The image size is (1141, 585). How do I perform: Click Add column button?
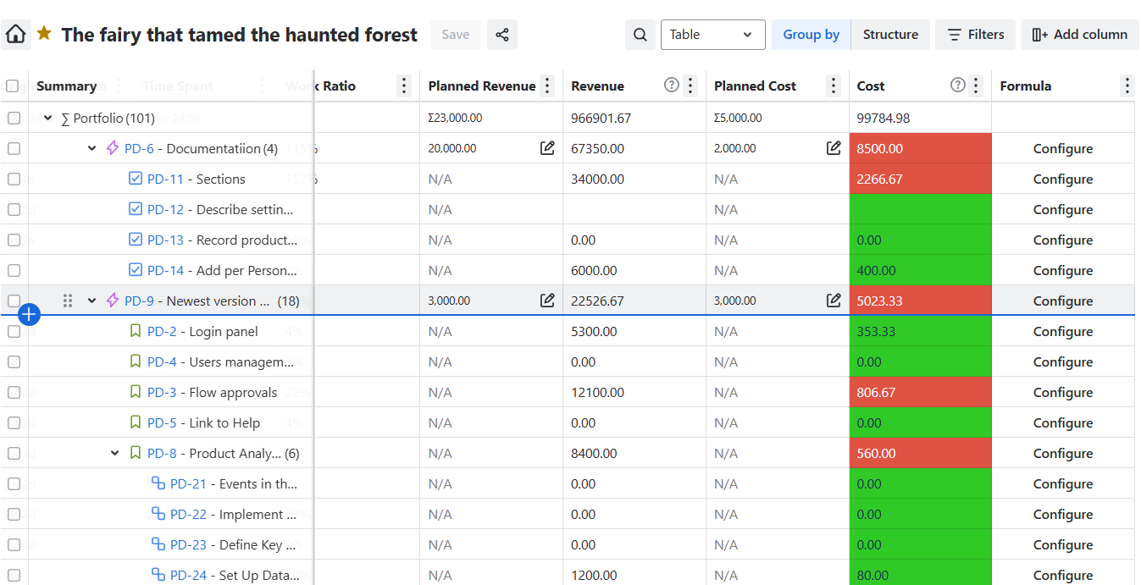(x=1080, y=35)
